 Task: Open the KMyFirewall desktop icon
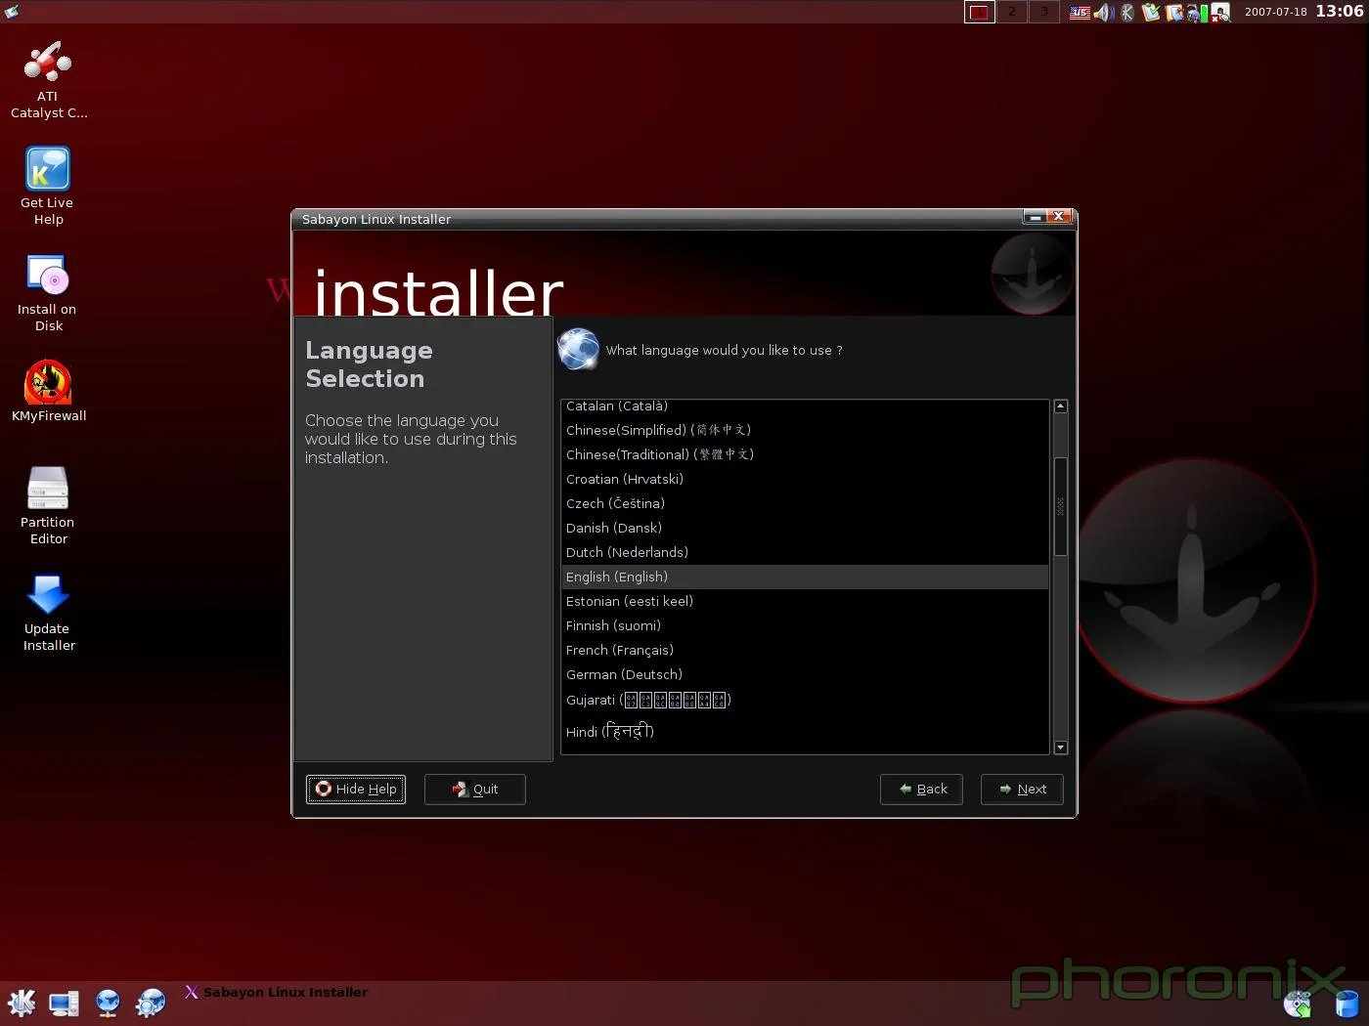(x=48, y=383)
